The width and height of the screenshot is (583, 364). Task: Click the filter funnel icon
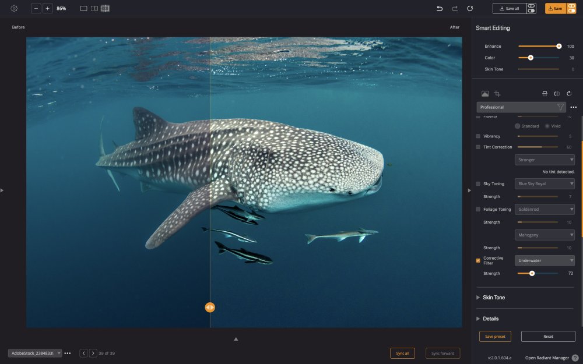pyautogui.click(x=560, y=107)
